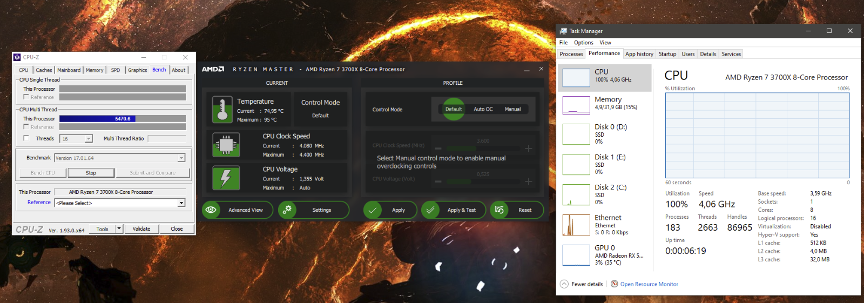Click the Fewer details chevron icon
Screen dimensions: 864x303
[x=564, y=284]
